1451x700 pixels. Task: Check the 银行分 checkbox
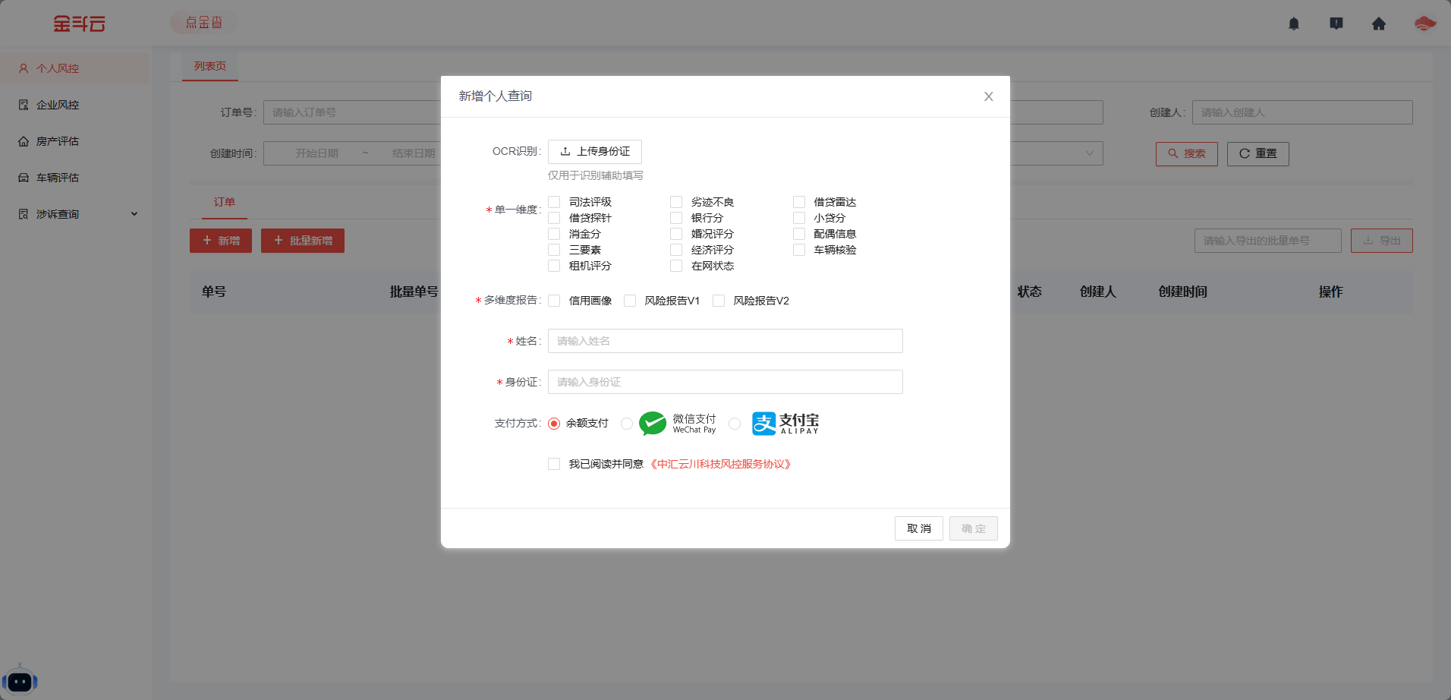[676, 218]
